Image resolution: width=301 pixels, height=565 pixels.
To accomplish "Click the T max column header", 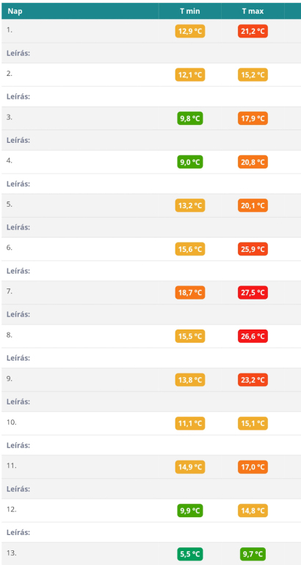I will click(x=253, y=11).
